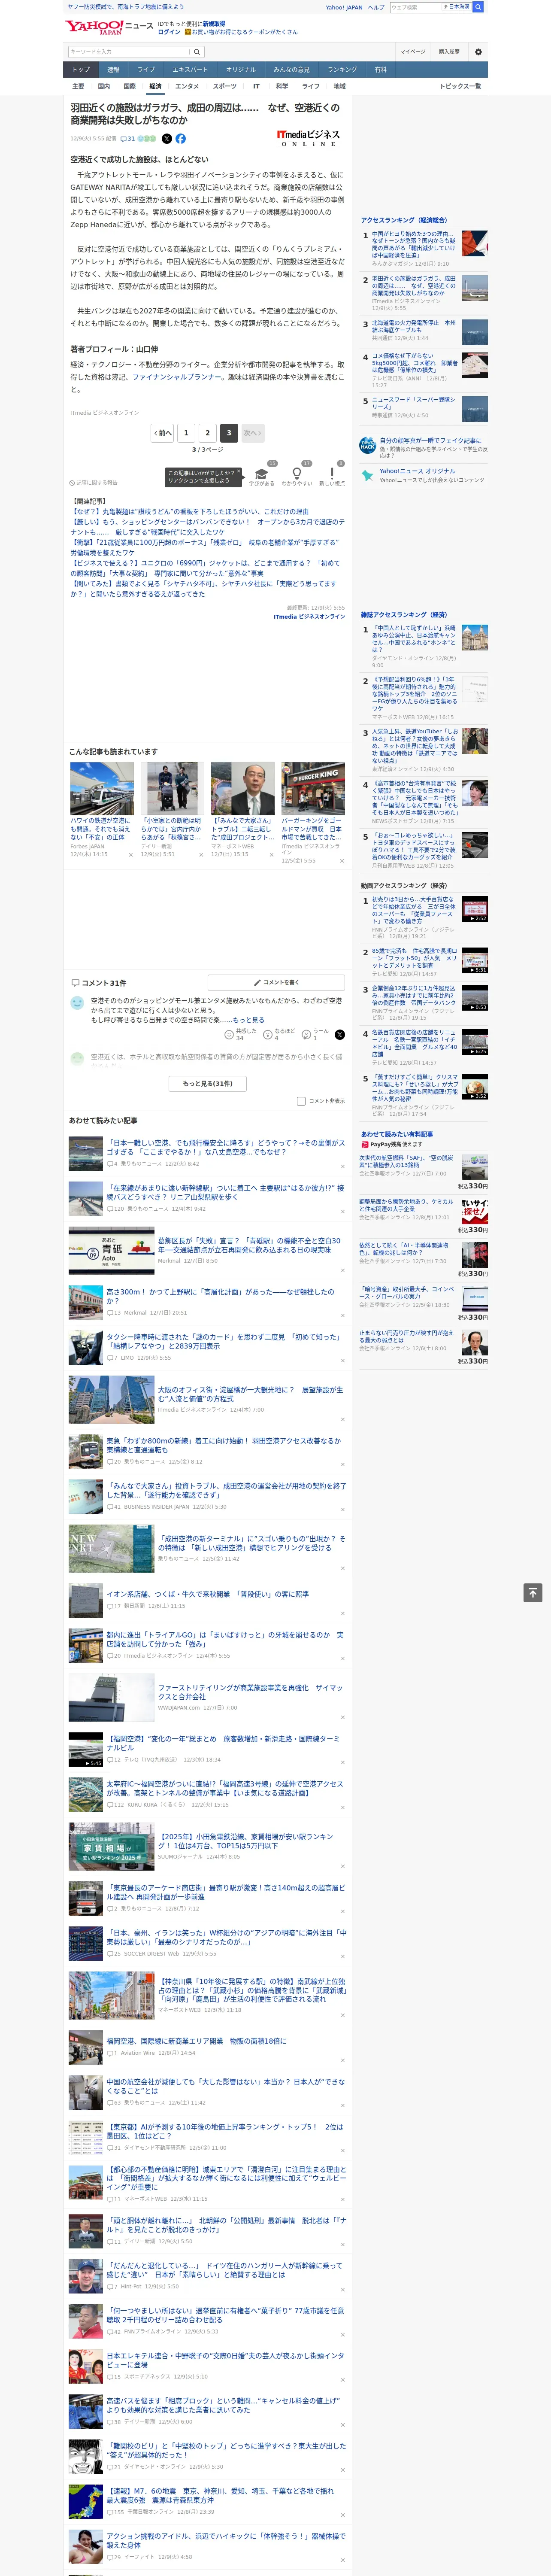This screenshot has width=551, height=2576.
Task: Toggle the コメント非表示 checkbox
Action: pyautogui.click(x=301, y=1101)
